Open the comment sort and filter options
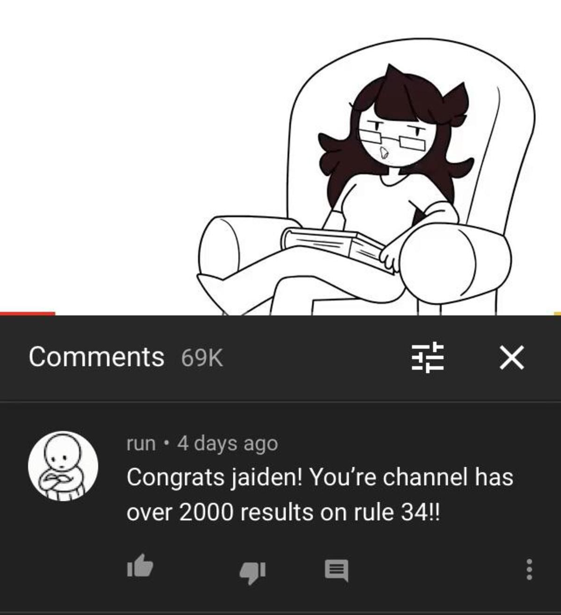 coord(427,357)
